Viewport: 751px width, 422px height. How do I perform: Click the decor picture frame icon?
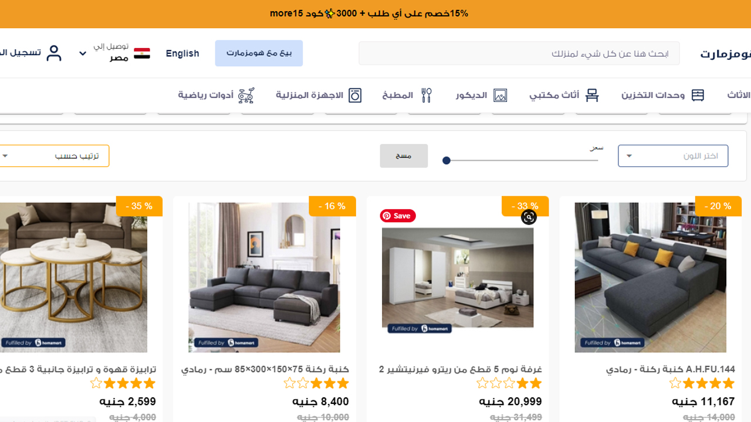(500, 95)
